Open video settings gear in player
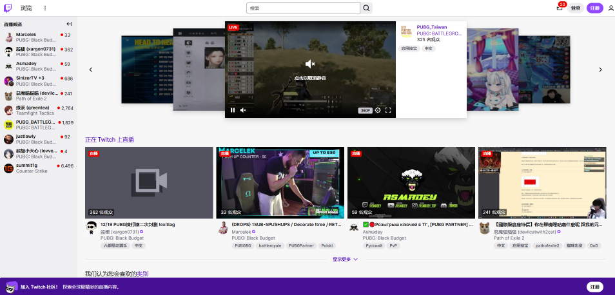615x295 pixels. (378, 110)
